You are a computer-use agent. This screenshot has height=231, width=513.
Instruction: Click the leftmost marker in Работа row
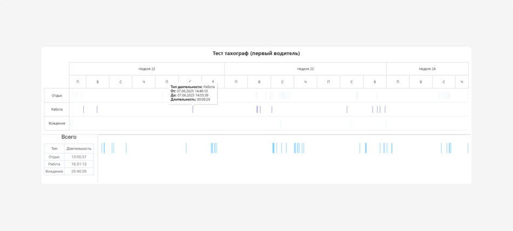[x=84, y=110]
